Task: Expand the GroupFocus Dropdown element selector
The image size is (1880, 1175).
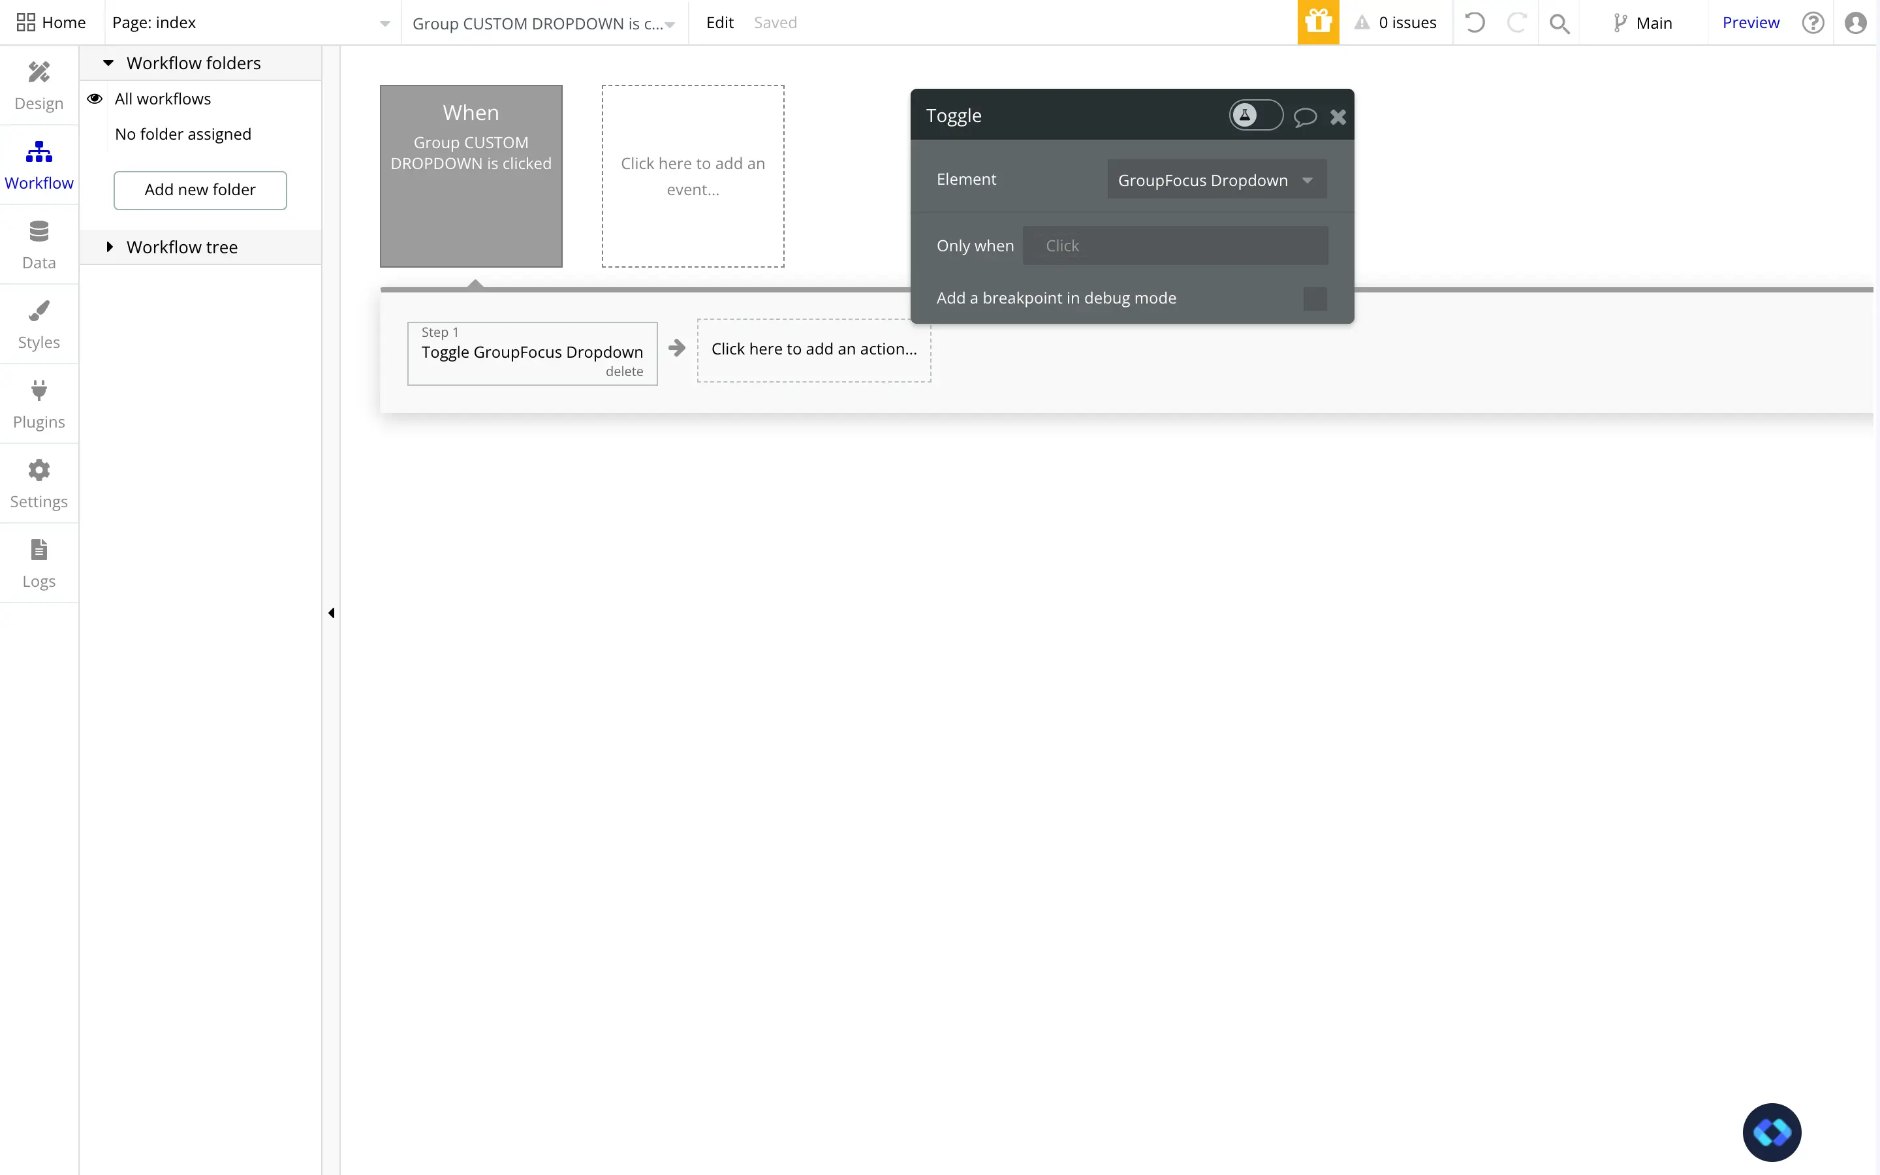Action: coord(1308,179)
